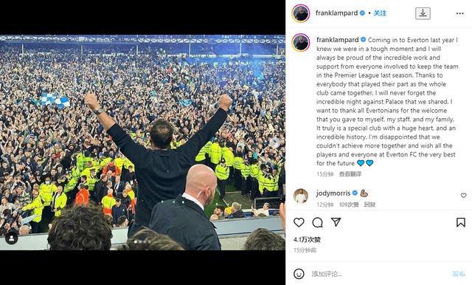472x285 pixels.
Task: Click the 发布 post comment button
Action: click(x=459, y=274)
